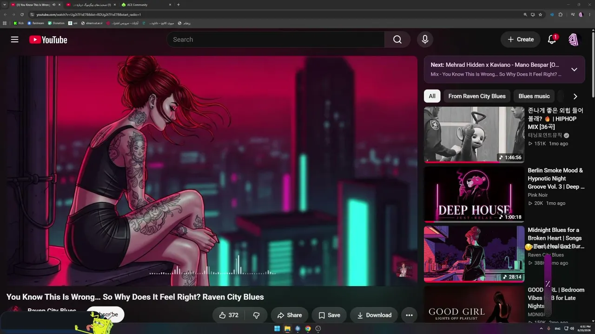Open File Explorer from the taskbar
This screenshot has height=334, width=595.
pyautogui.click(x=287, y=328)
